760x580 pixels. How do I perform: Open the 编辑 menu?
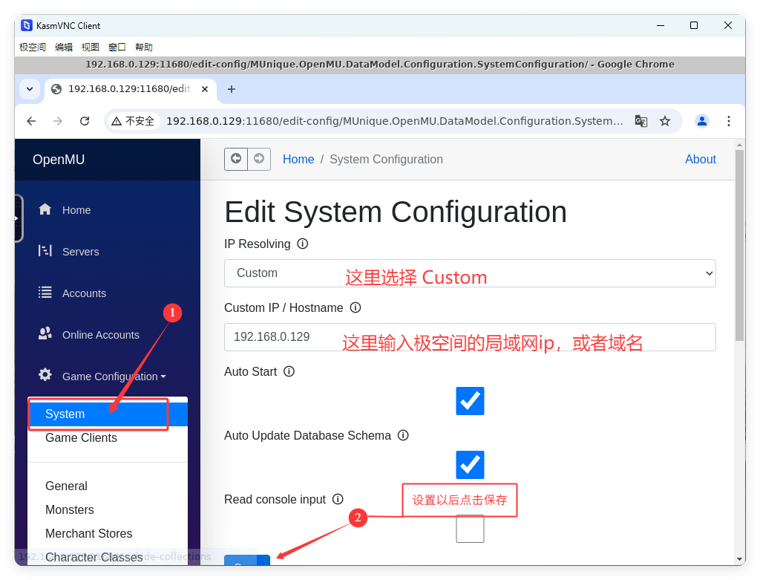point(64,47)
